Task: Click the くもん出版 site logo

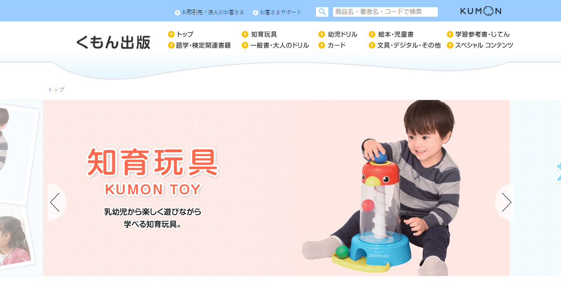Action: point(113,42)
